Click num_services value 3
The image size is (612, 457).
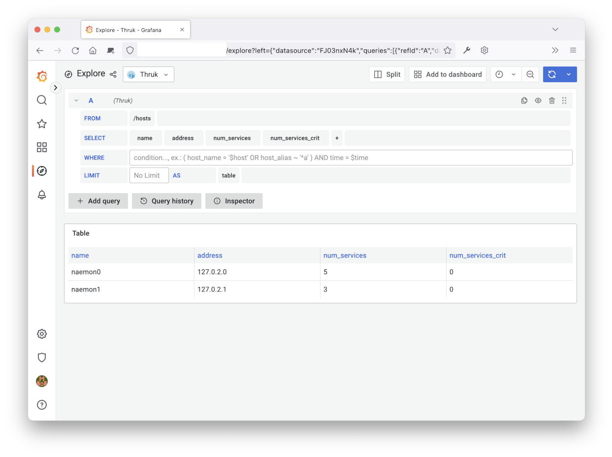tap(383, 290)
